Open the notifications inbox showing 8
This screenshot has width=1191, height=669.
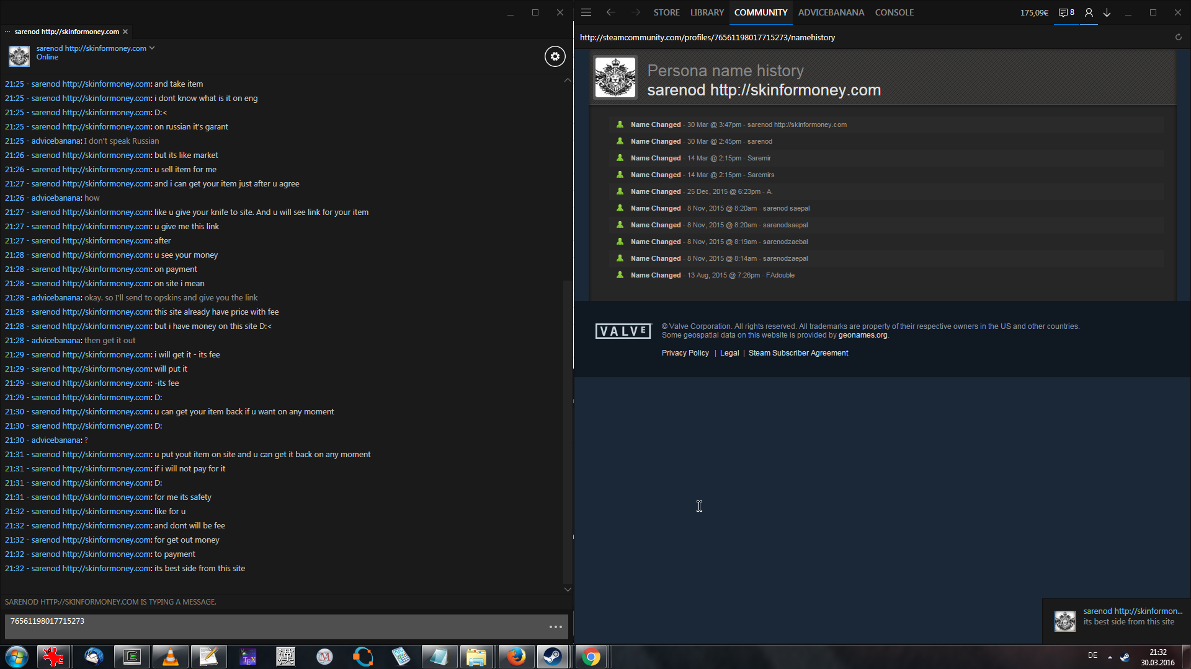coord(1066,12)
